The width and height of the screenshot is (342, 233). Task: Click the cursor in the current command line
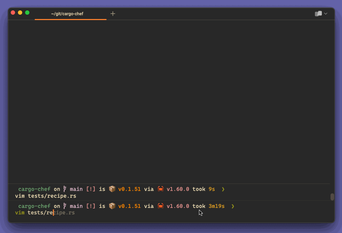[x=53, y=213]
